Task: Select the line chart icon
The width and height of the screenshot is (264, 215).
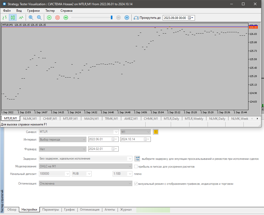Action: point(21,17)
